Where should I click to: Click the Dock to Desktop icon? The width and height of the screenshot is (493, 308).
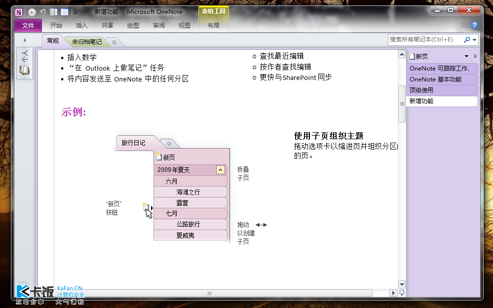54,12
